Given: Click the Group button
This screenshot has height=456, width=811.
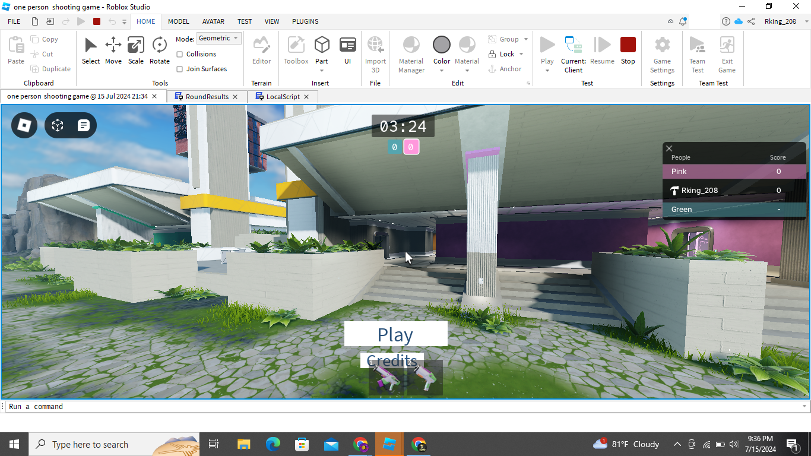Looking at the screenshot, I should point(503,39).
